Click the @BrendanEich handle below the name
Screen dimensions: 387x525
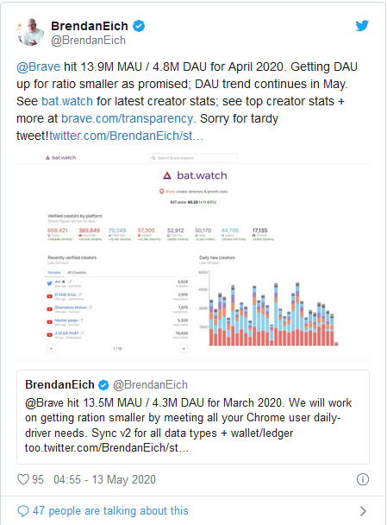88,41
